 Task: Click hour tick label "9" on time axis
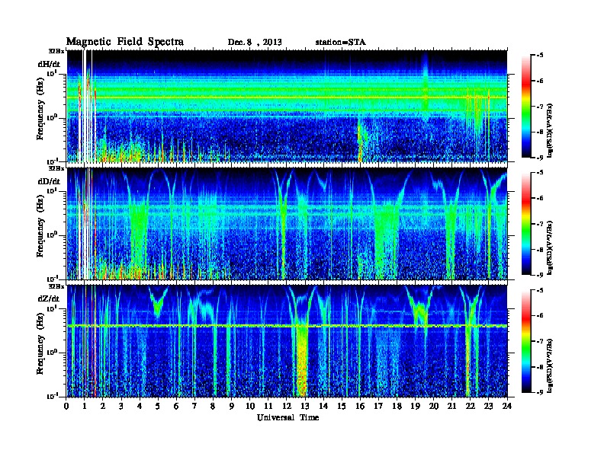pos(232,406)
